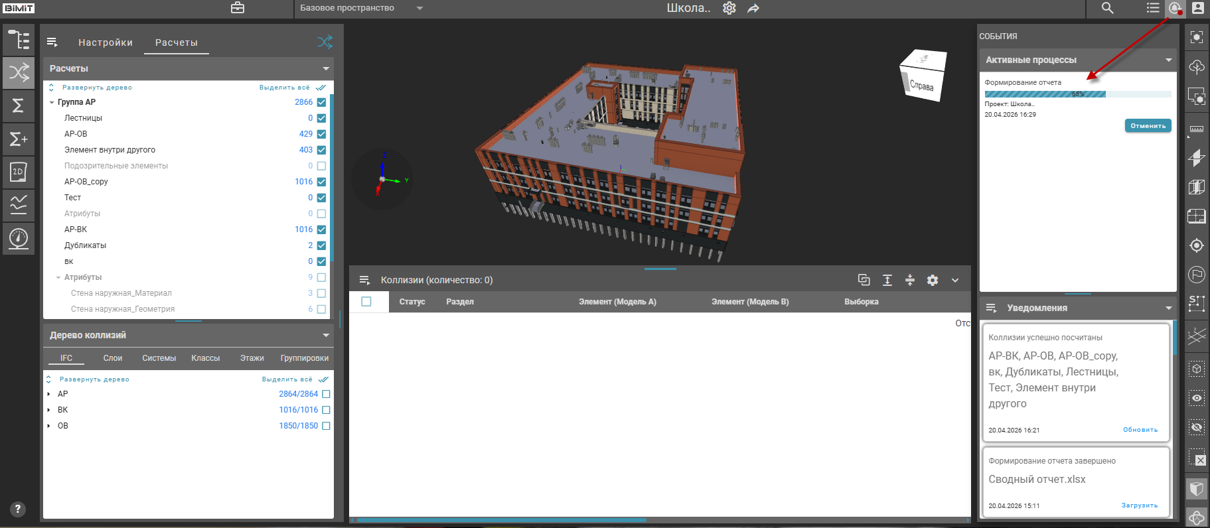Open the dashboard gauge icon in sidebar

19,237
